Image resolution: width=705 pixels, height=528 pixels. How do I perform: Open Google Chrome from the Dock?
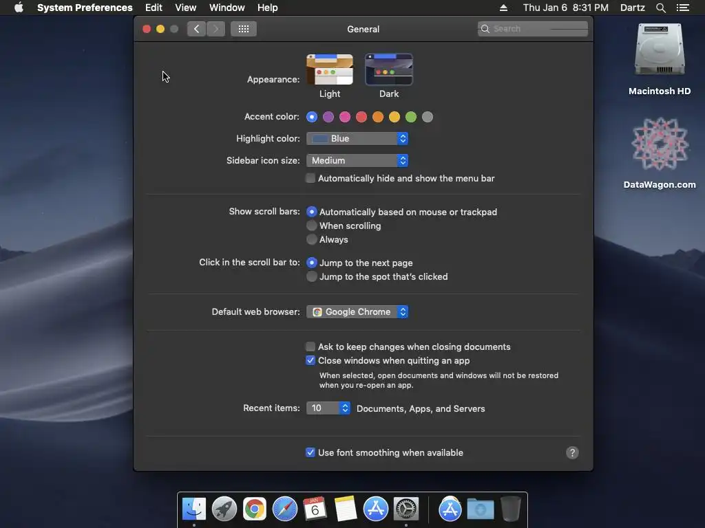[x=255, y=509]
